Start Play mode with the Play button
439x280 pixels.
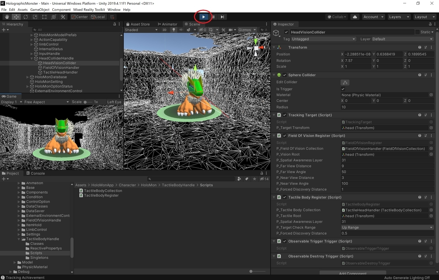(204, 17)
